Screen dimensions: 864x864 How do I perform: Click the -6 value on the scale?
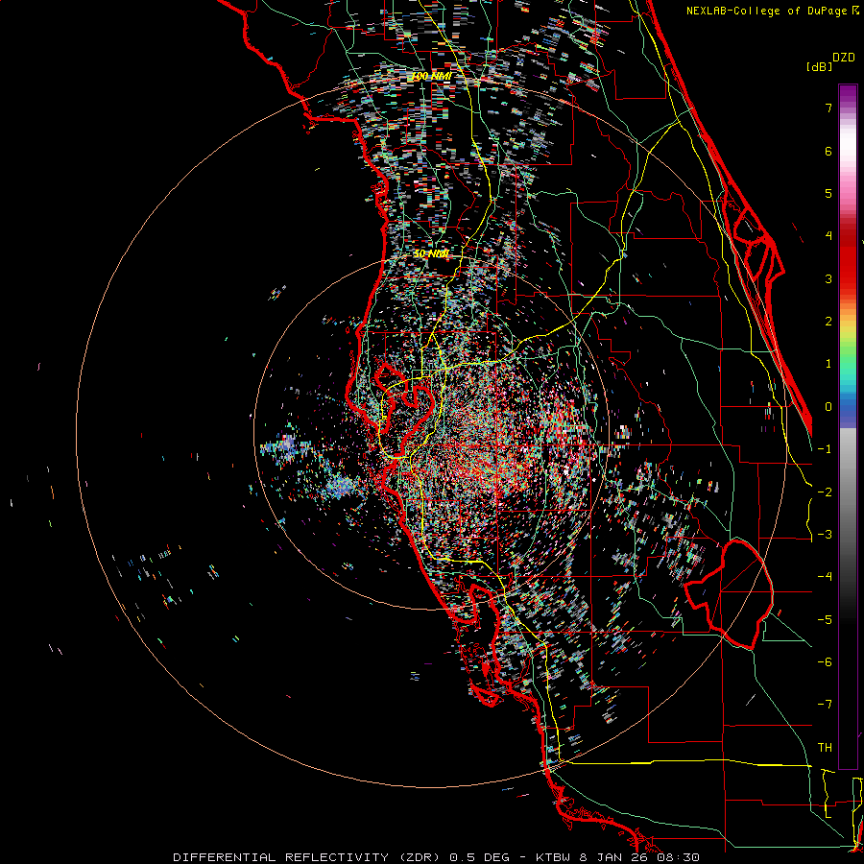click(825, 662)
